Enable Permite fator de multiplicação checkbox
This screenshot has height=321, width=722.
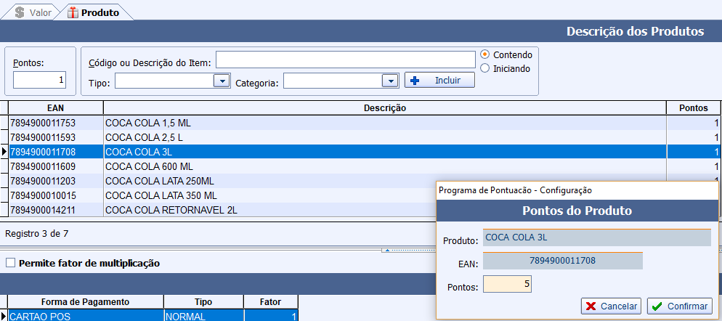tap(10, 263)
